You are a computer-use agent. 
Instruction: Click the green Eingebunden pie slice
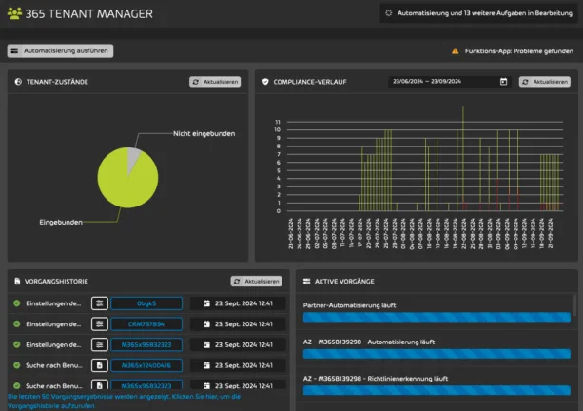(122, 186)
